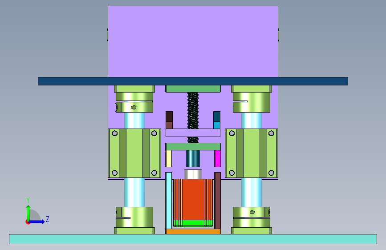Pick the lower-left shaft clamp collar
386x250 pixels.
(x=134, y=217)
